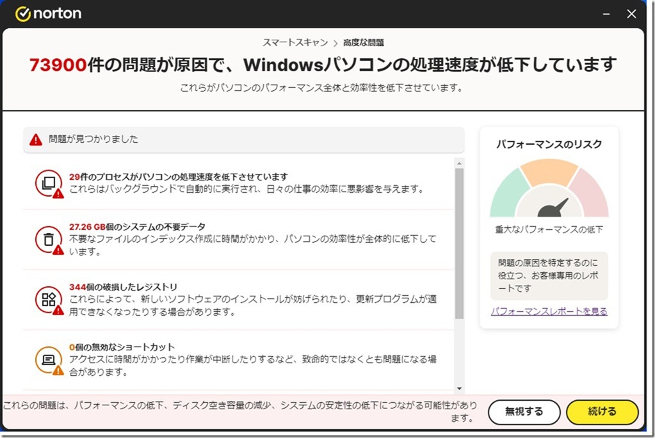Select the registry icon for 破損したレジストリ
Image resolution: width=655 pixels, height=438 pixels.
(x=49, y=300)
